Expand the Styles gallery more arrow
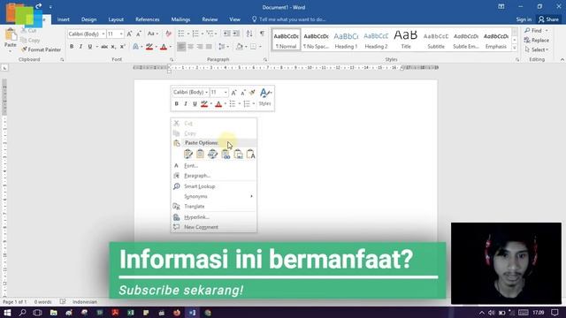566x318 pixels. pyautogui.click(x=515, y=48)
